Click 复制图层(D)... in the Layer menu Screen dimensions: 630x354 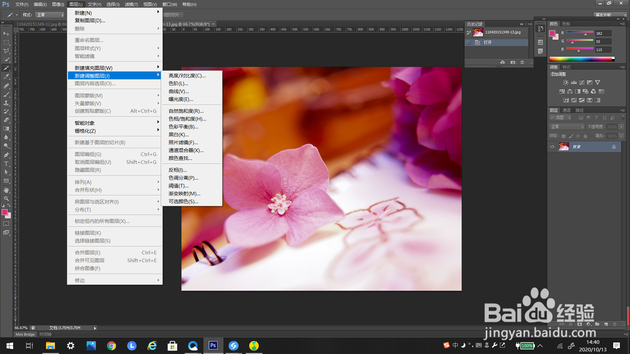pos(90,21)
